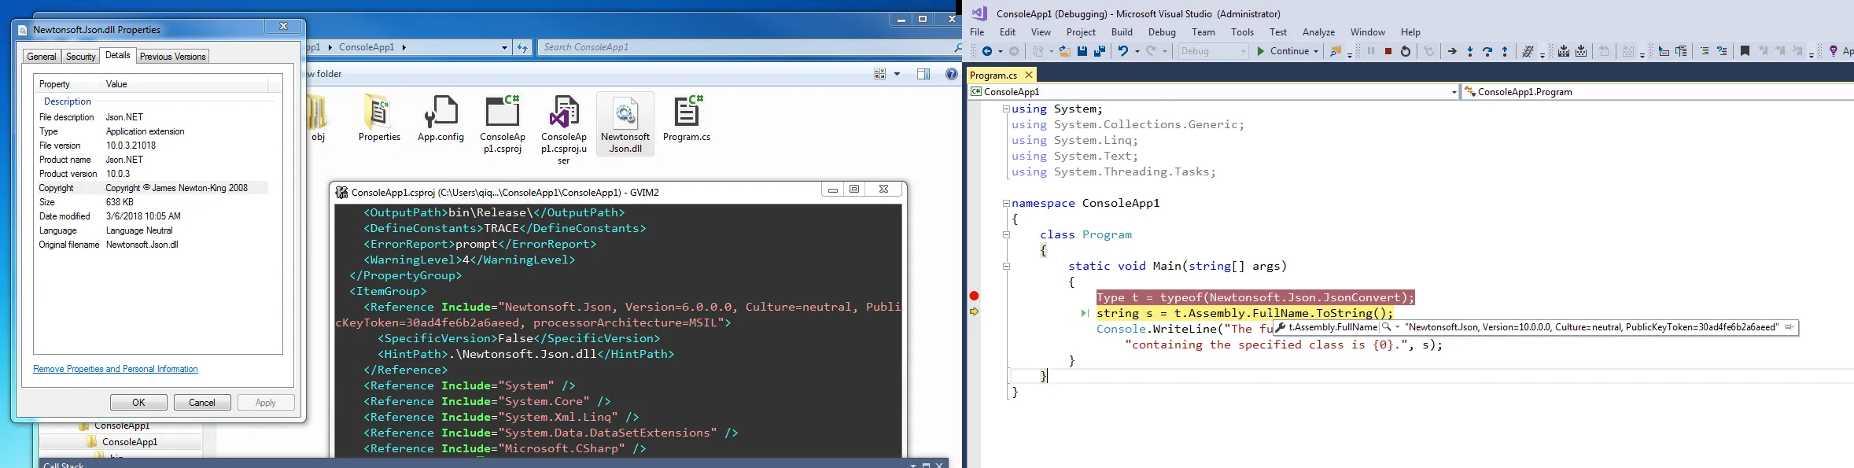This screenshot has width=1854, height=468.
Task: Open the Explorer change view dropdown arrow
Action: pos(897,74)
